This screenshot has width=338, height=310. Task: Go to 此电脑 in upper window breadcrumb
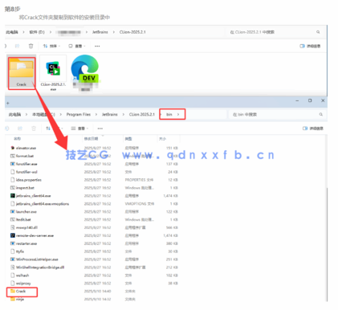tap(12, 32)
